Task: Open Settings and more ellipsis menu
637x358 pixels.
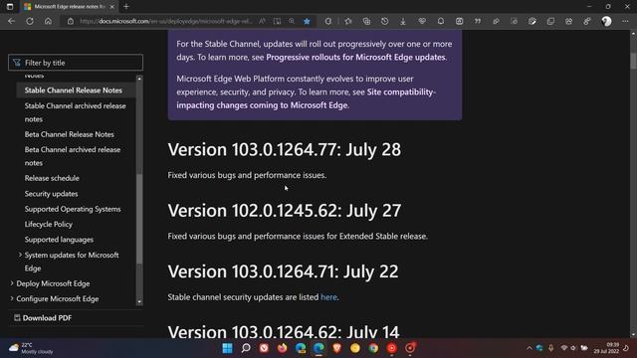Action: 625,21
